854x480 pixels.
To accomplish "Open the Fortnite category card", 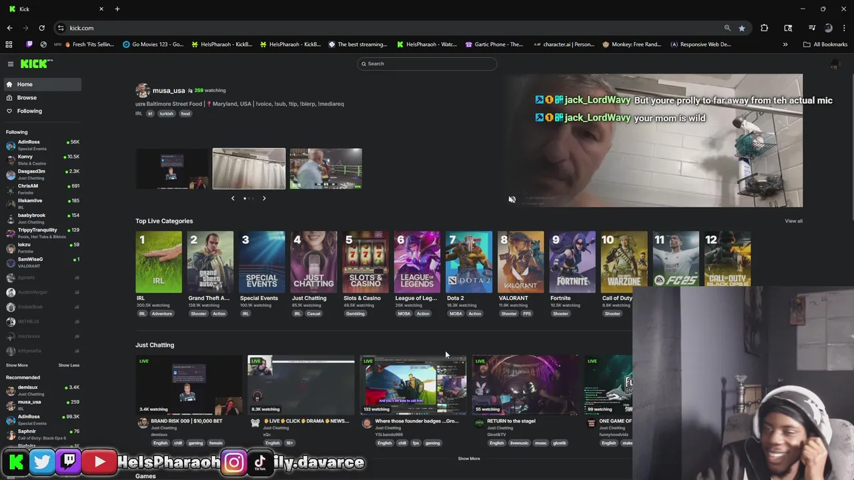I will [572, 262].
